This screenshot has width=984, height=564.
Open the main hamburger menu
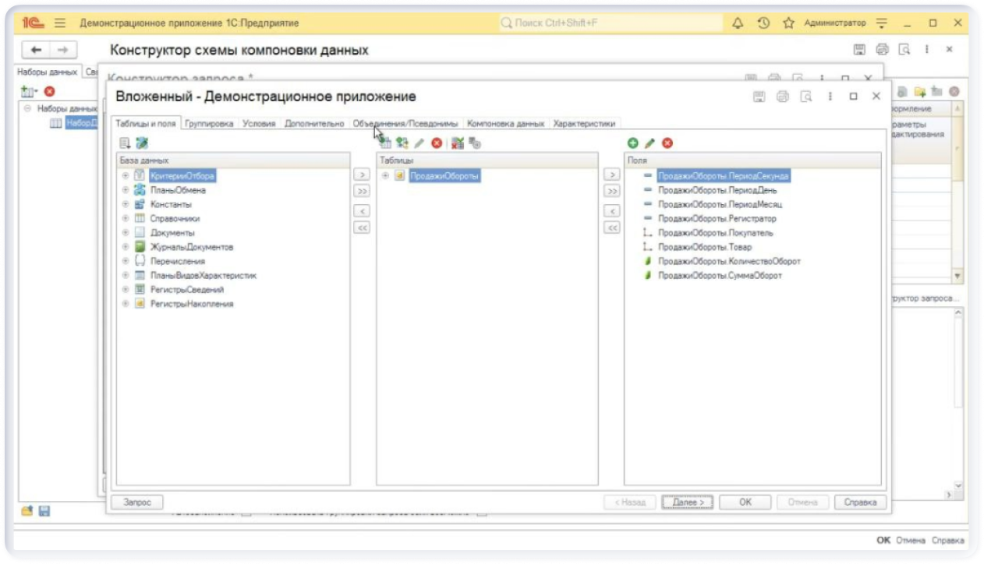60,23
